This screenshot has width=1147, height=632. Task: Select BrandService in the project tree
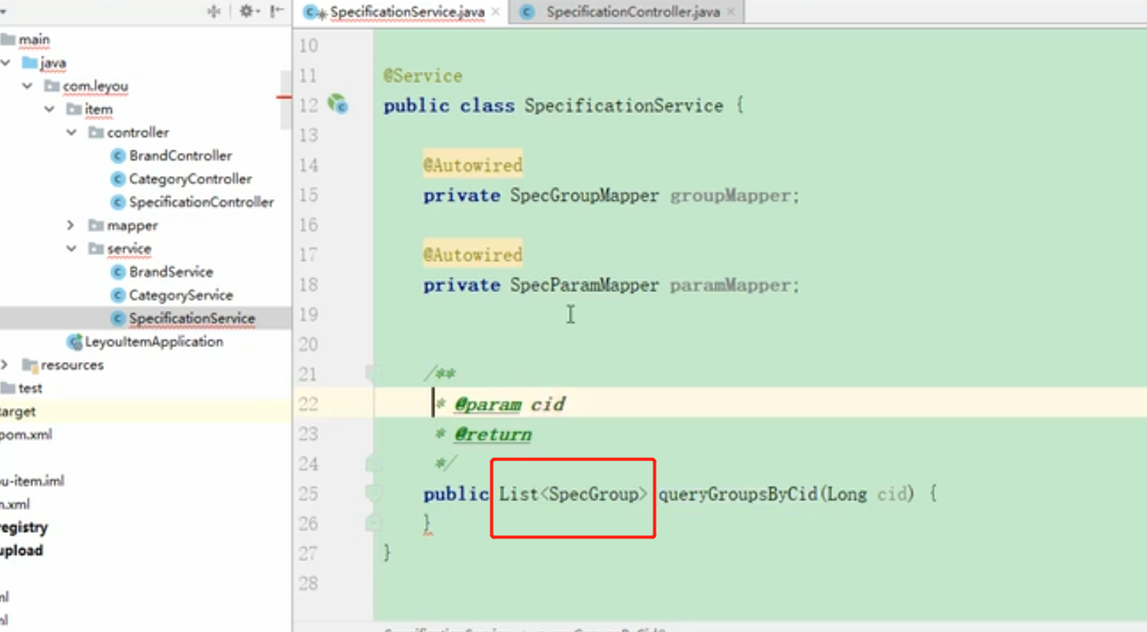(171, 272)
